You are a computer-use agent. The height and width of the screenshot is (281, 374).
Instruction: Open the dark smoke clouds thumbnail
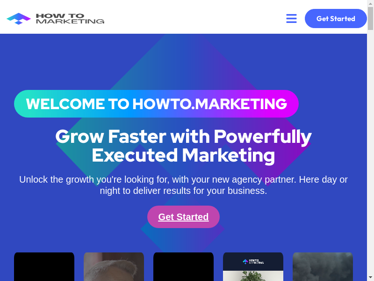click(323, 266)
